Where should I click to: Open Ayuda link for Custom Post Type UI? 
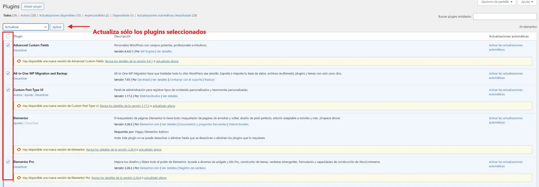(29, 95)
